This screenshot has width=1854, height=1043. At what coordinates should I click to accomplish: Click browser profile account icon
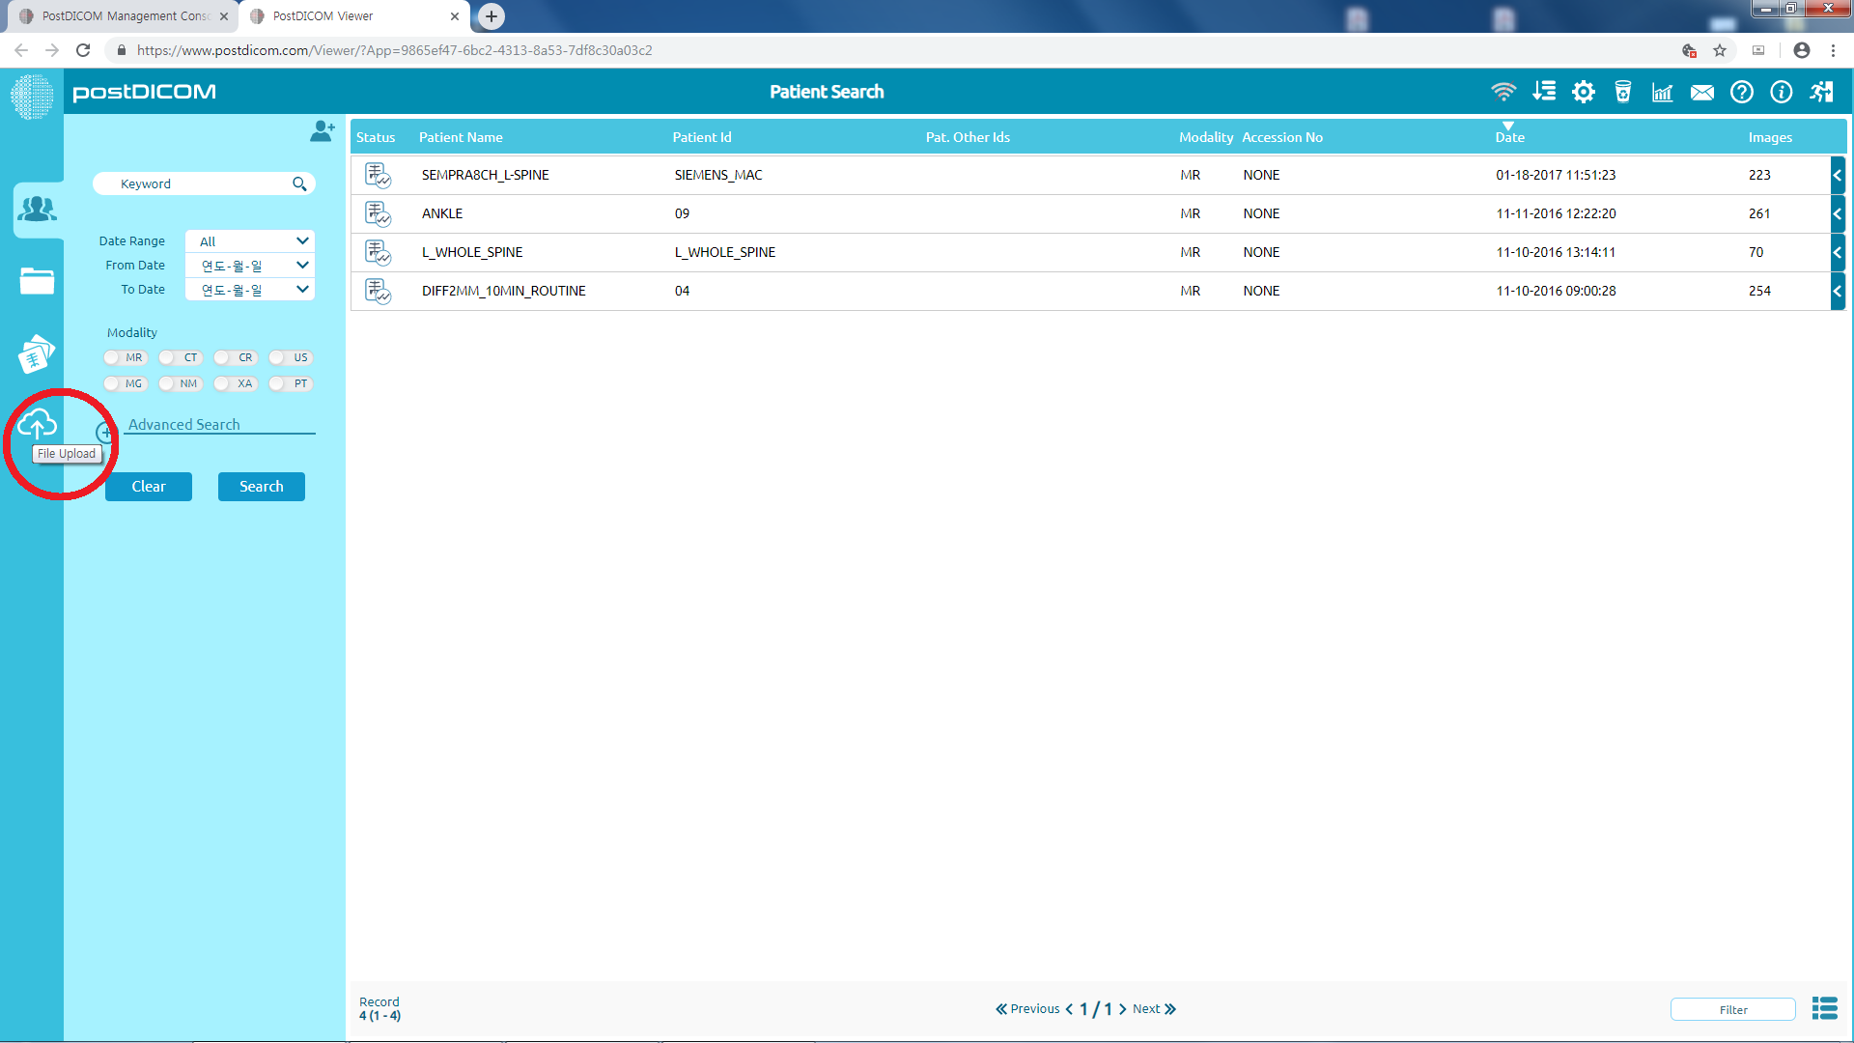point(1802,50)
